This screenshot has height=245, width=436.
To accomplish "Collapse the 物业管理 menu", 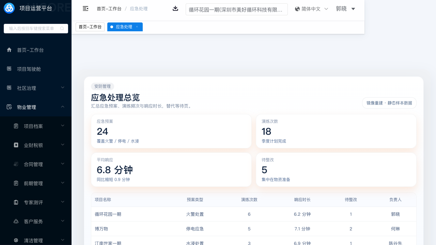I will point(63,107).
